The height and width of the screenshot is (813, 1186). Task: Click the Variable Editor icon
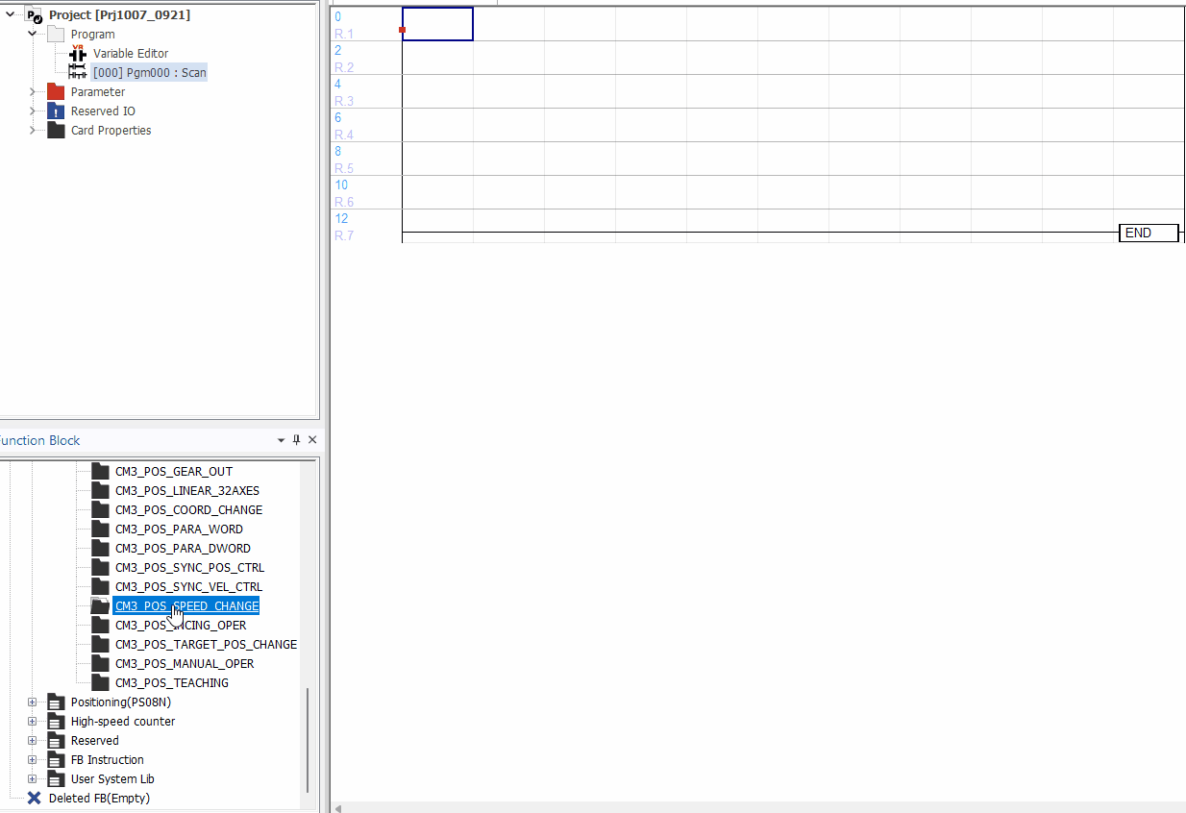(78, 54)
